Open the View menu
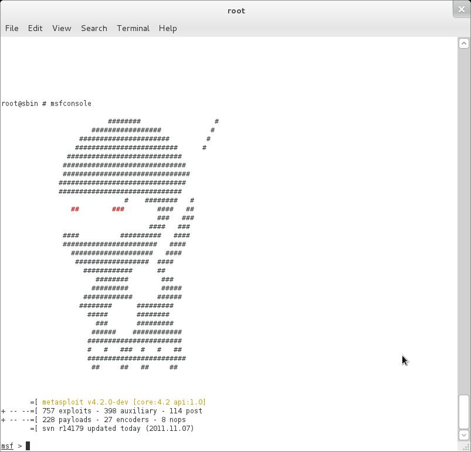Image resolution: width=471 pixels, height=452 pixels. (x=62, y=28)
